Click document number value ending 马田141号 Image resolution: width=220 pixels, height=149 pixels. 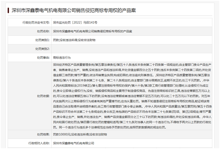(75, 22)
